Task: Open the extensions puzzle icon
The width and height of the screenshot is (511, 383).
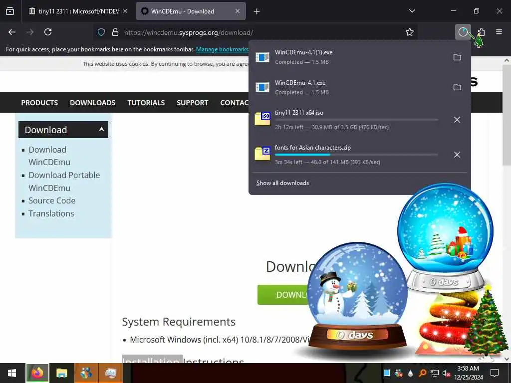Action: pos(481,32)
